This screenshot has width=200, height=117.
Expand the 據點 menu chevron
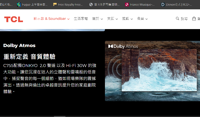(132, 19)
